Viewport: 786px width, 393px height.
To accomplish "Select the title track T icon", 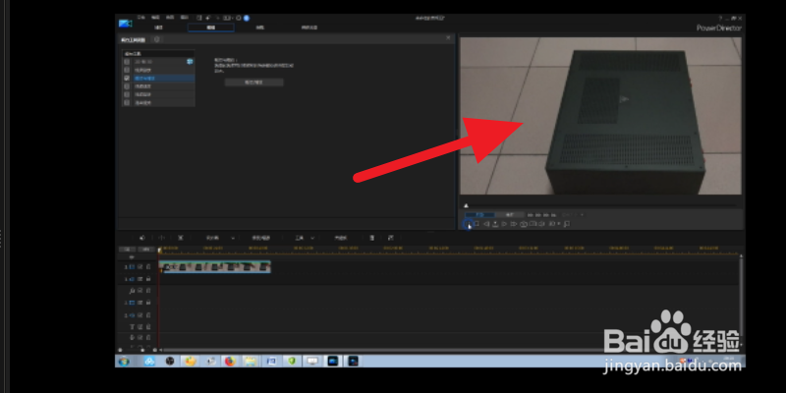I will coord(132,327).
